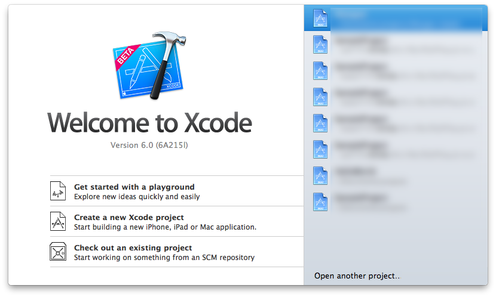Choose "Check out an existing project"
The height and width of the screenshot is (297, 496).
[x=133, y=247]
